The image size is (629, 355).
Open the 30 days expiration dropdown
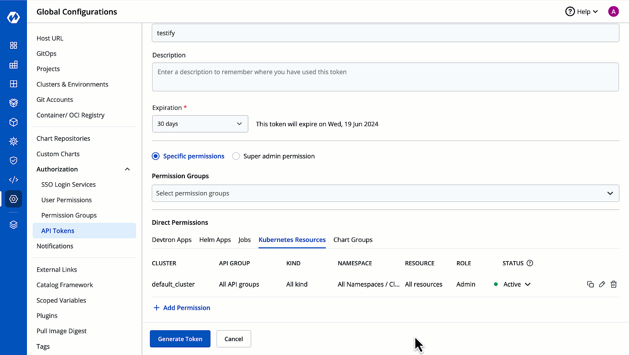[200, 124]
